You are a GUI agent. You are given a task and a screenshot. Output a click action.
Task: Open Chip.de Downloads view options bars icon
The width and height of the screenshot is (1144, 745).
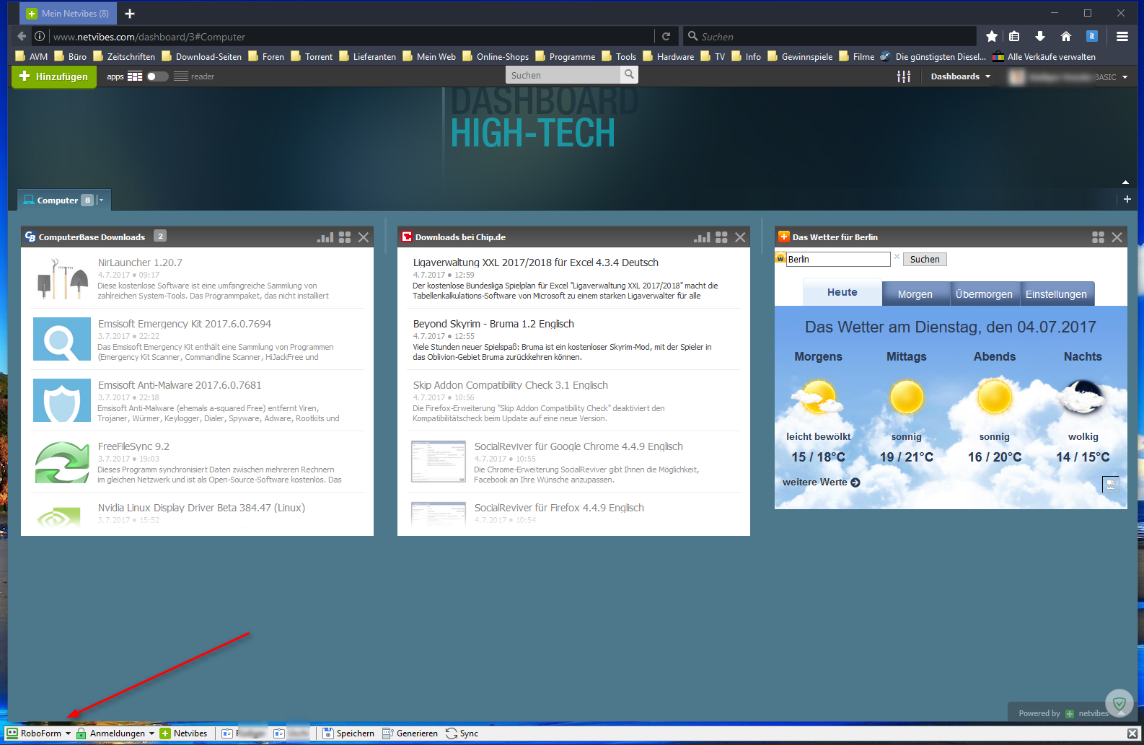pos(702,237)
